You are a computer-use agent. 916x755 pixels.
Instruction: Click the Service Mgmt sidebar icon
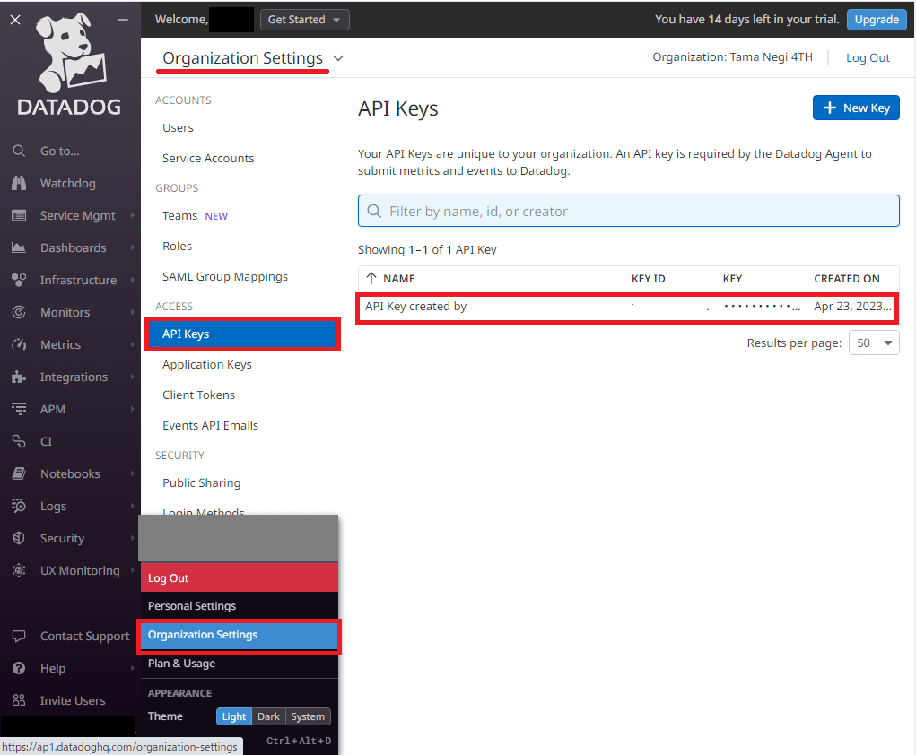click(x=19, y=215)
